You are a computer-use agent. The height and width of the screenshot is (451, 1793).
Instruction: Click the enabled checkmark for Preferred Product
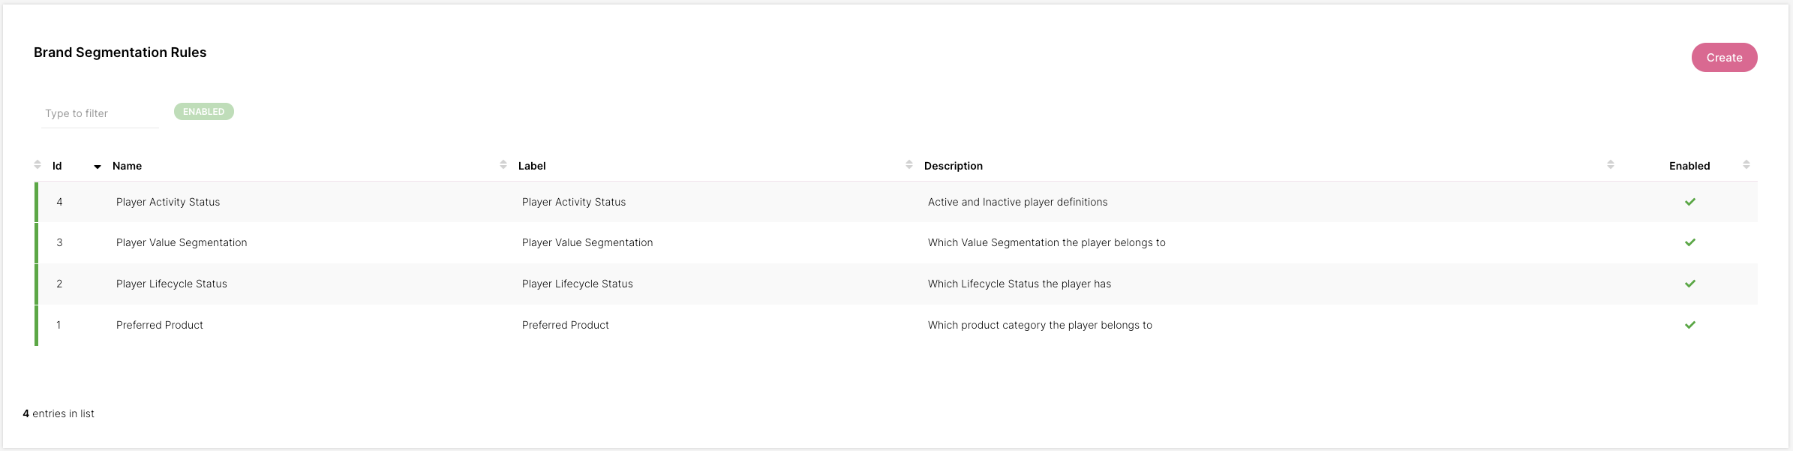(x=1690, y=325)
